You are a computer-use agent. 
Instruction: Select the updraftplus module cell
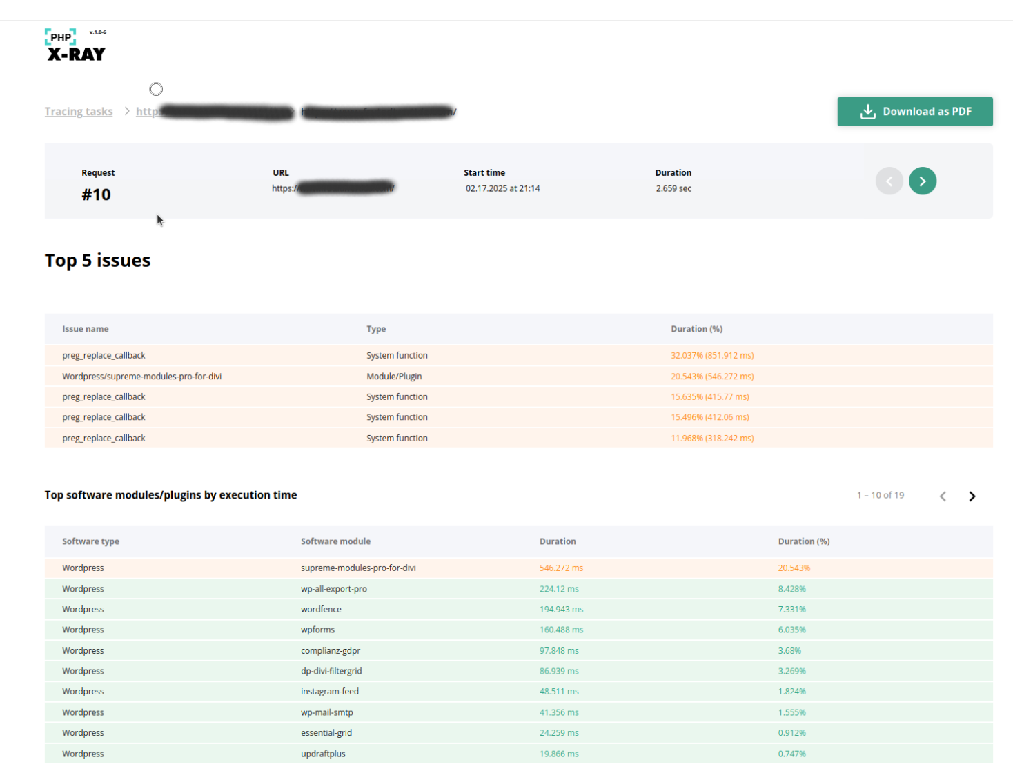tap(323, 754)
